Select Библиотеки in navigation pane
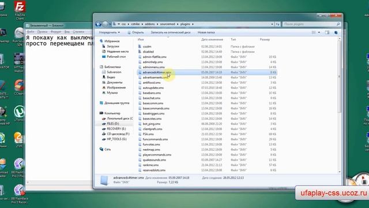Viewport: 369px width, 208px height. (x=112, y=67)
